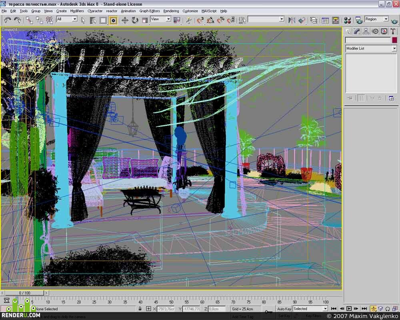Click the Set Key button
Viewport: 400px width, 320px height.
pos(284,316)
